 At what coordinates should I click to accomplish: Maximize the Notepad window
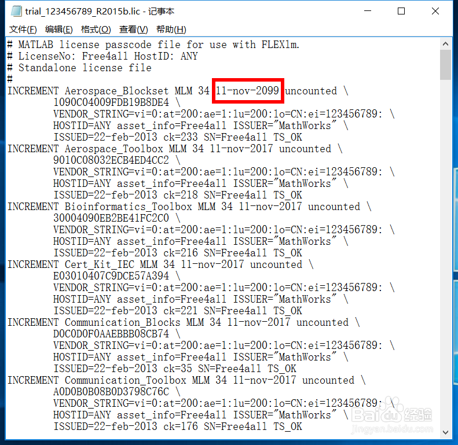coord(401,11)
